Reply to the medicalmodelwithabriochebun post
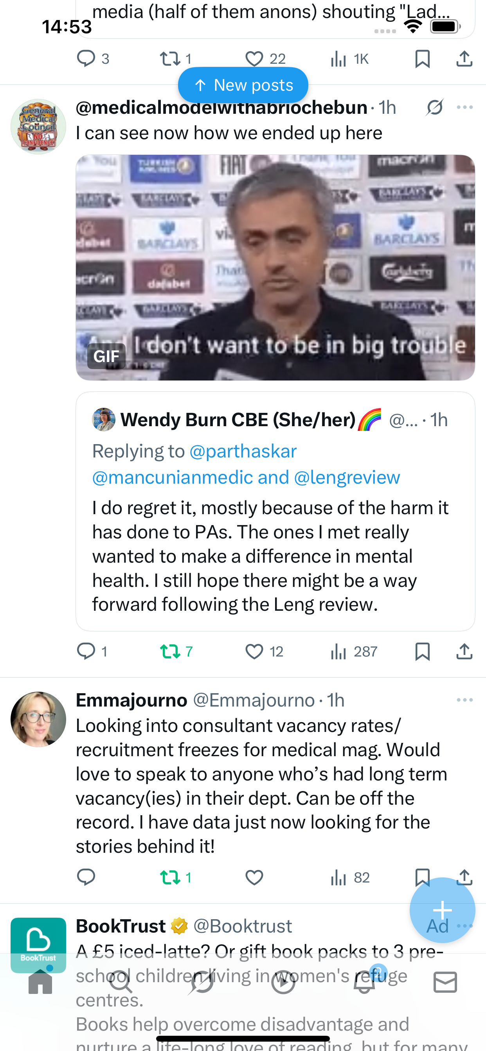This screenshot has height=1051, width=486. coord(86,651)
